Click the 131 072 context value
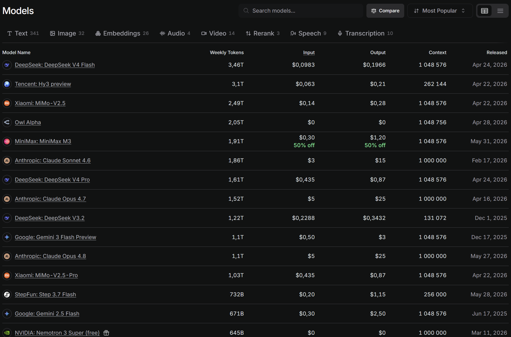The height and width of the screenshot is (337, 511). (435, 218)
